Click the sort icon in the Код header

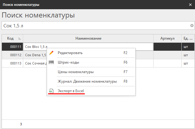tap(19, 38)
